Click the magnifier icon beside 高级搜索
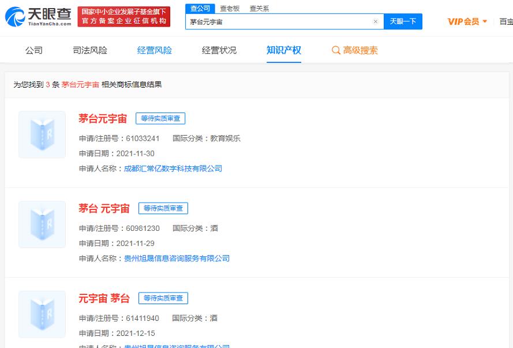The height and width of the screenshot is (348, 513). point(336,50)
